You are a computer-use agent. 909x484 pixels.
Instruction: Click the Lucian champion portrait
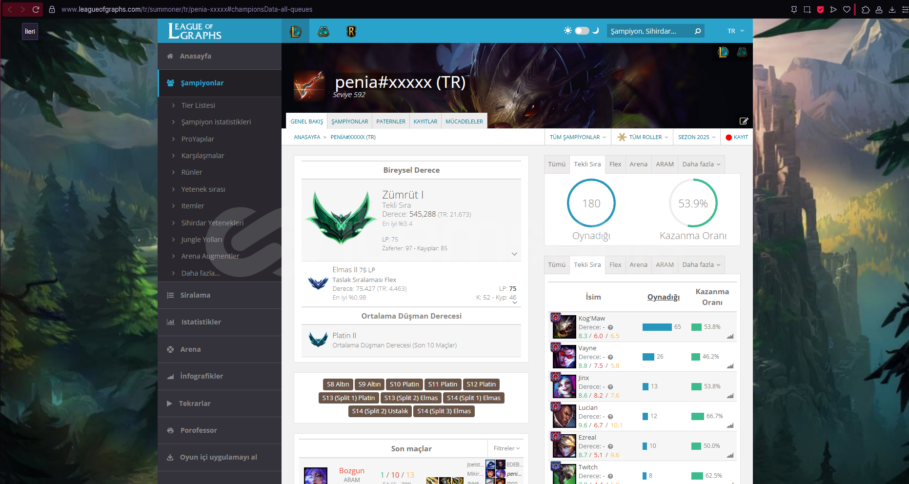click(564, 416)
